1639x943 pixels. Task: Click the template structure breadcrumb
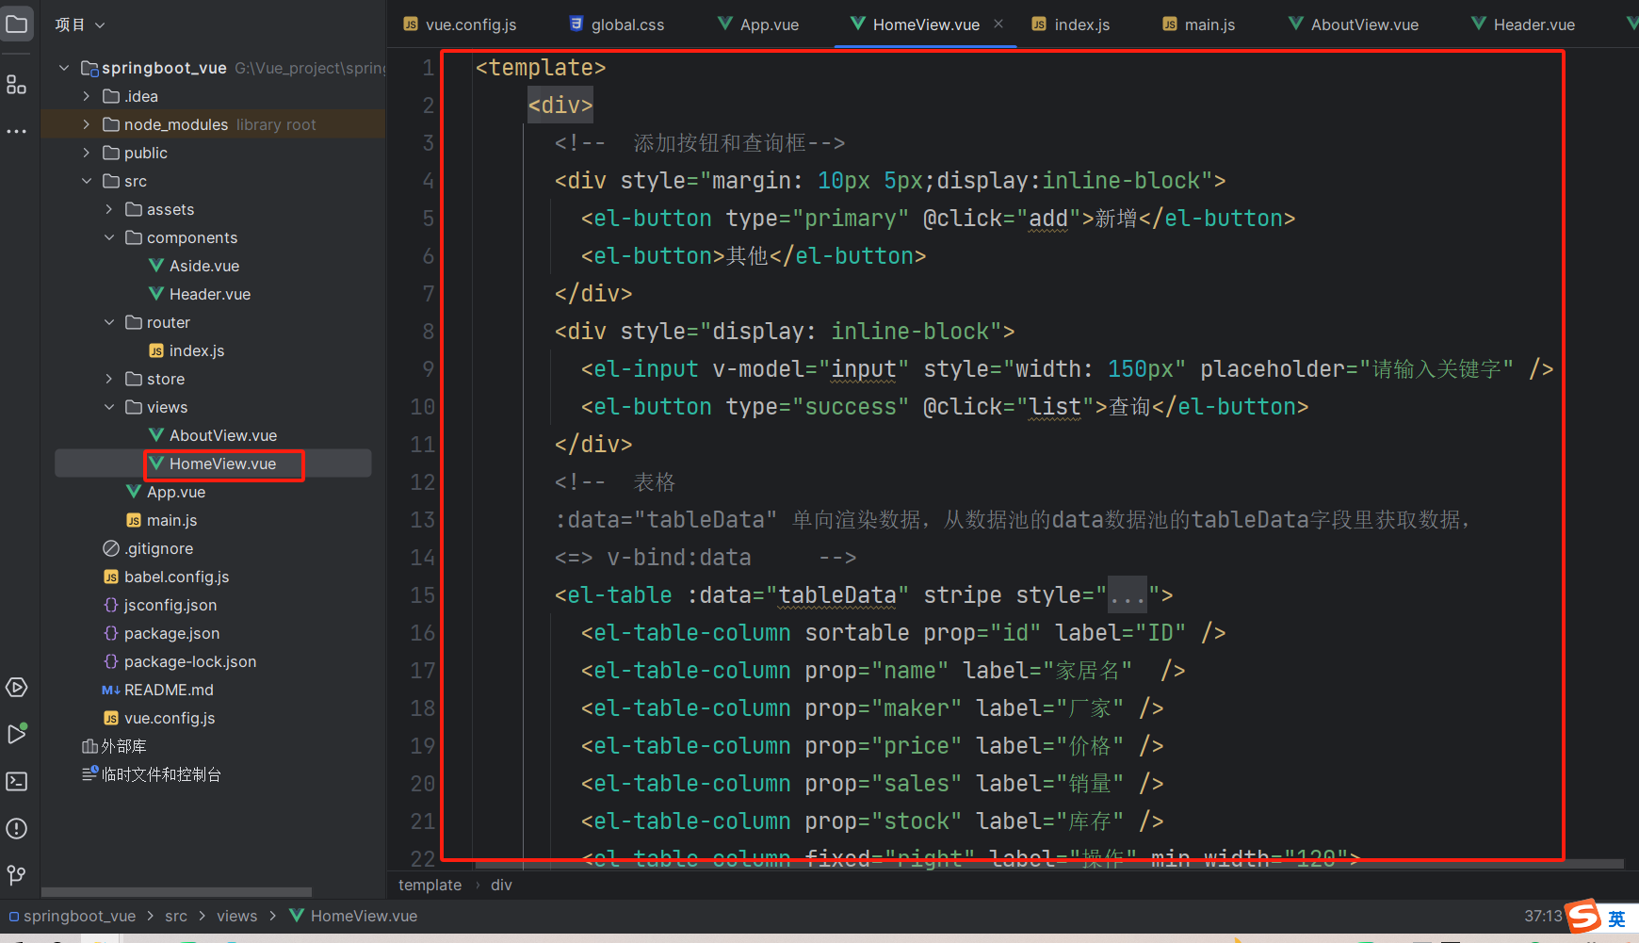[430, 885]
